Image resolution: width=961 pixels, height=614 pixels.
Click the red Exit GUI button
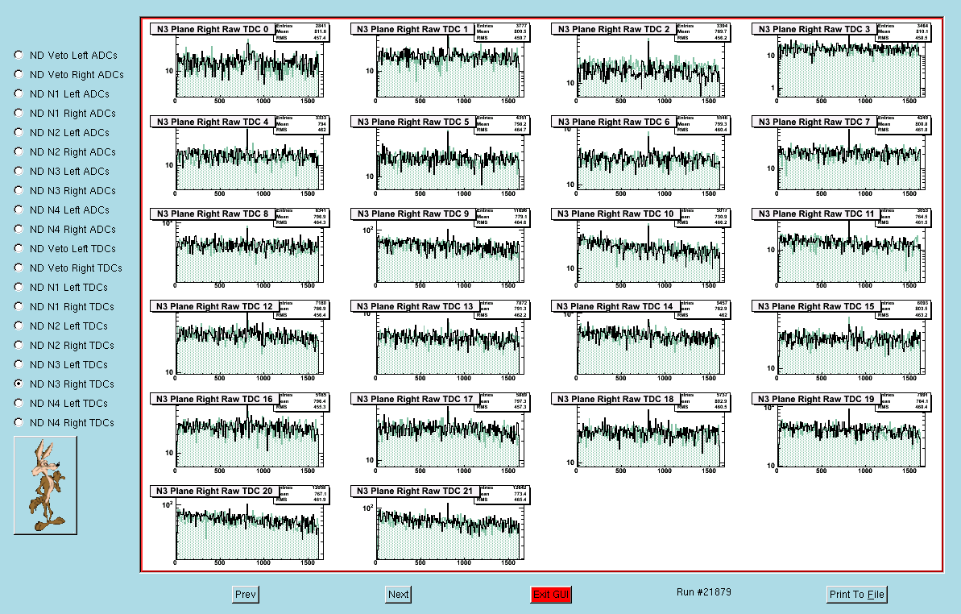(551, 595)
